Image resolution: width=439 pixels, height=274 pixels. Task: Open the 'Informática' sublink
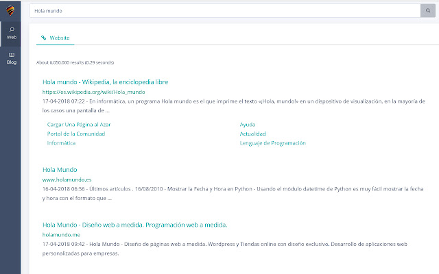pyautogui.click(x=61, y=143)
